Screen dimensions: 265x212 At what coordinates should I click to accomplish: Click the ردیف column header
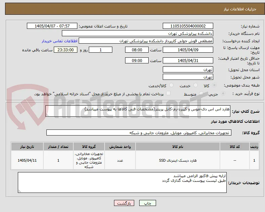coord(254,147)
